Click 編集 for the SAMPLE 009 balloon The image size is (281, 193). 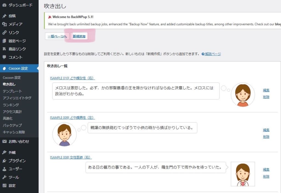pos(266,130)
